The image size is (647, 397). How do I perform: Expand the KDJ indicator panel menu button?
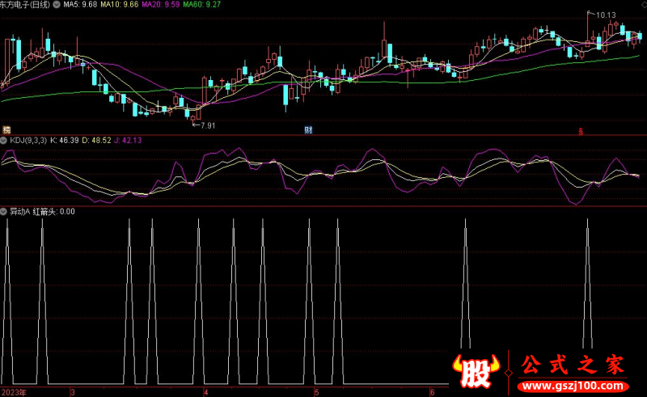[4, 141]
